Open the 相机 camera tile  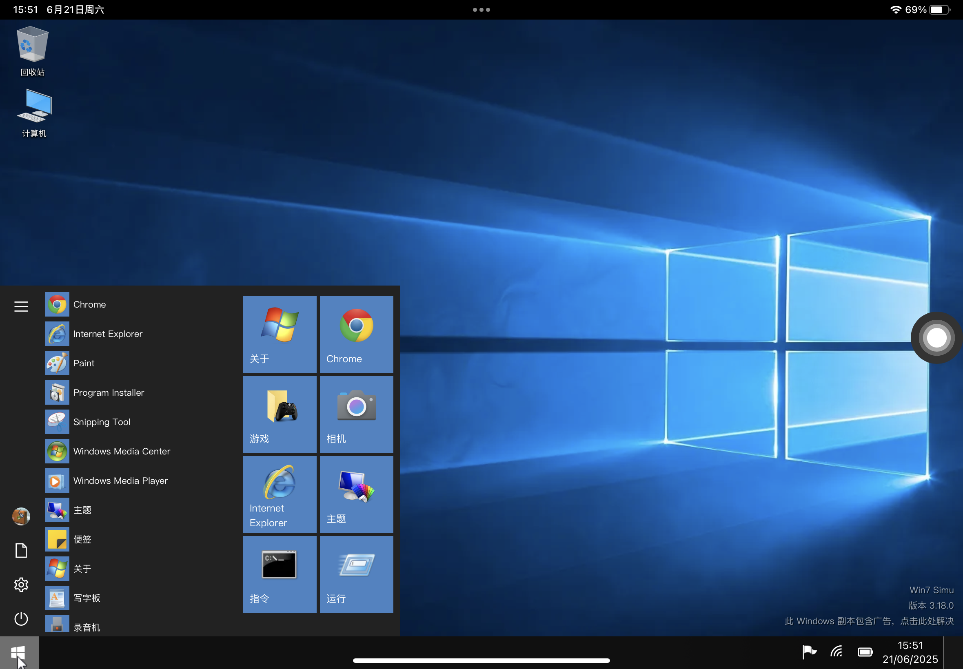[356, 414]
